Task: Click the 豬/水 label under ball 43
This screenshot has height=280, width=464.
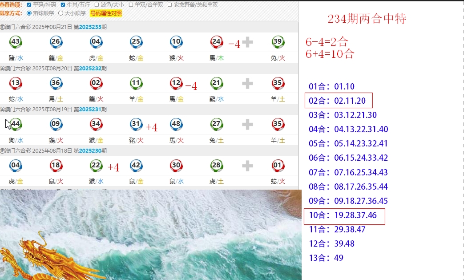Action: (x=16, y=58)
